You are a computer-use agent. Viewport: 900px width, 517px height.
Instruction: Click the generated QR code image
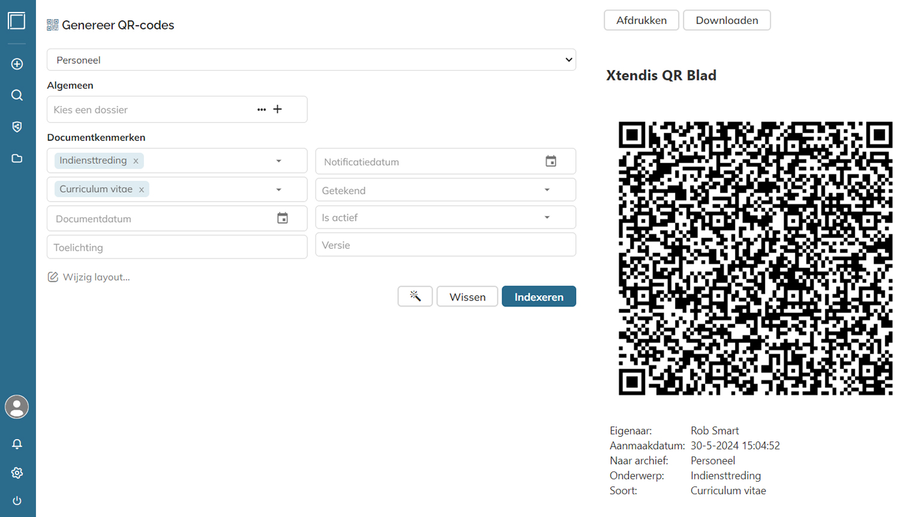pos(755,258)
